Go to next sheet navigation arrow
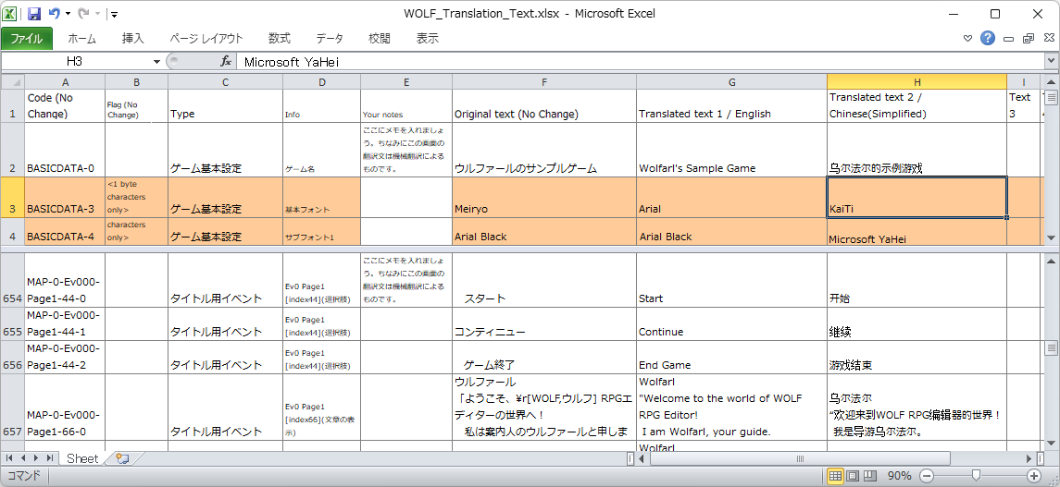This screenshot has width=1060, height=487. [36, 458]
